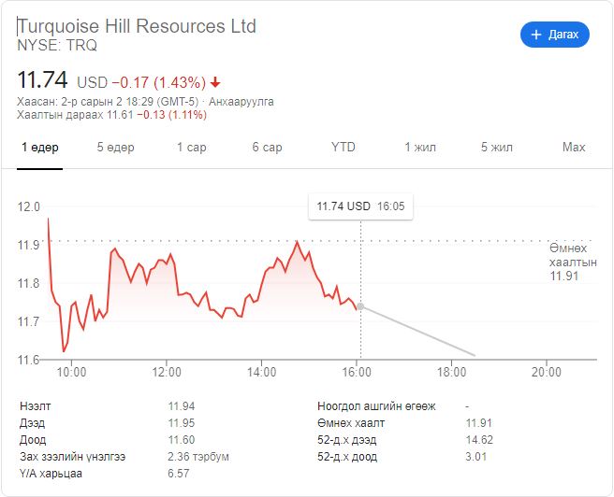
Task: Click the Ноогдол ашгийн өгөөж label
Action: point(376,406)
